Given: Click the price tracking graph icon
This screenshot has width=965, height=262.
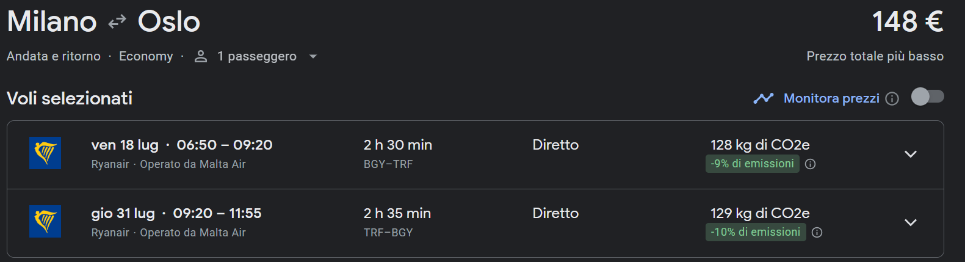Looking at the screenshot, I should click(764, 98).
